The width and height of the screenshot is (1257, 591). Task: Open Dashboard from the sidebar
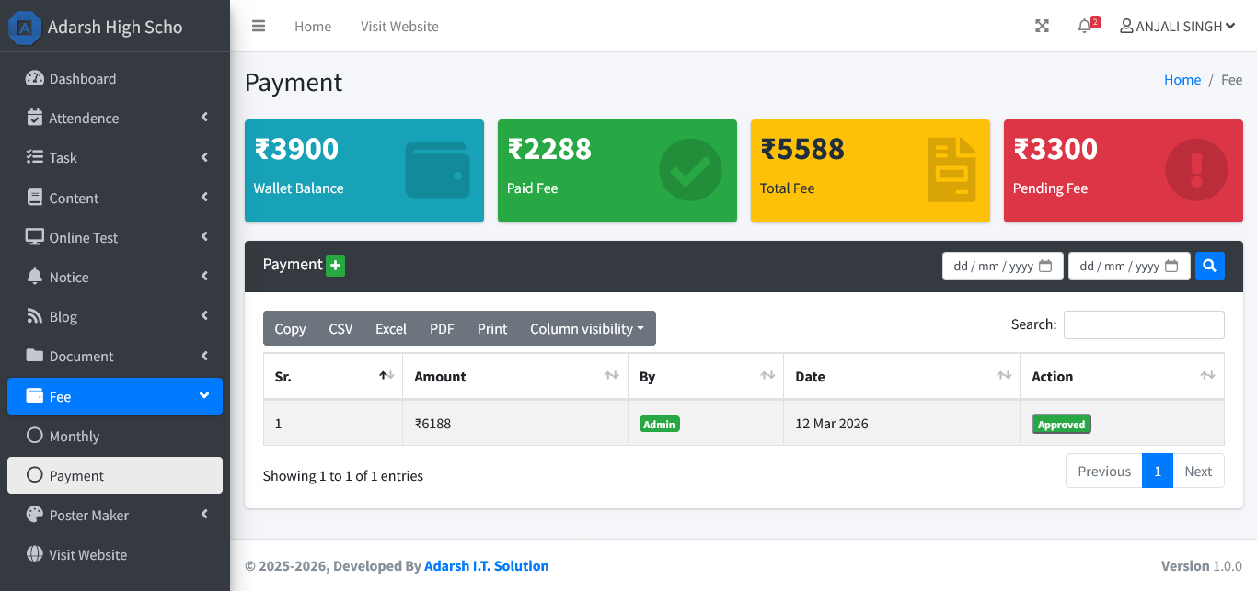coord(82,78)
